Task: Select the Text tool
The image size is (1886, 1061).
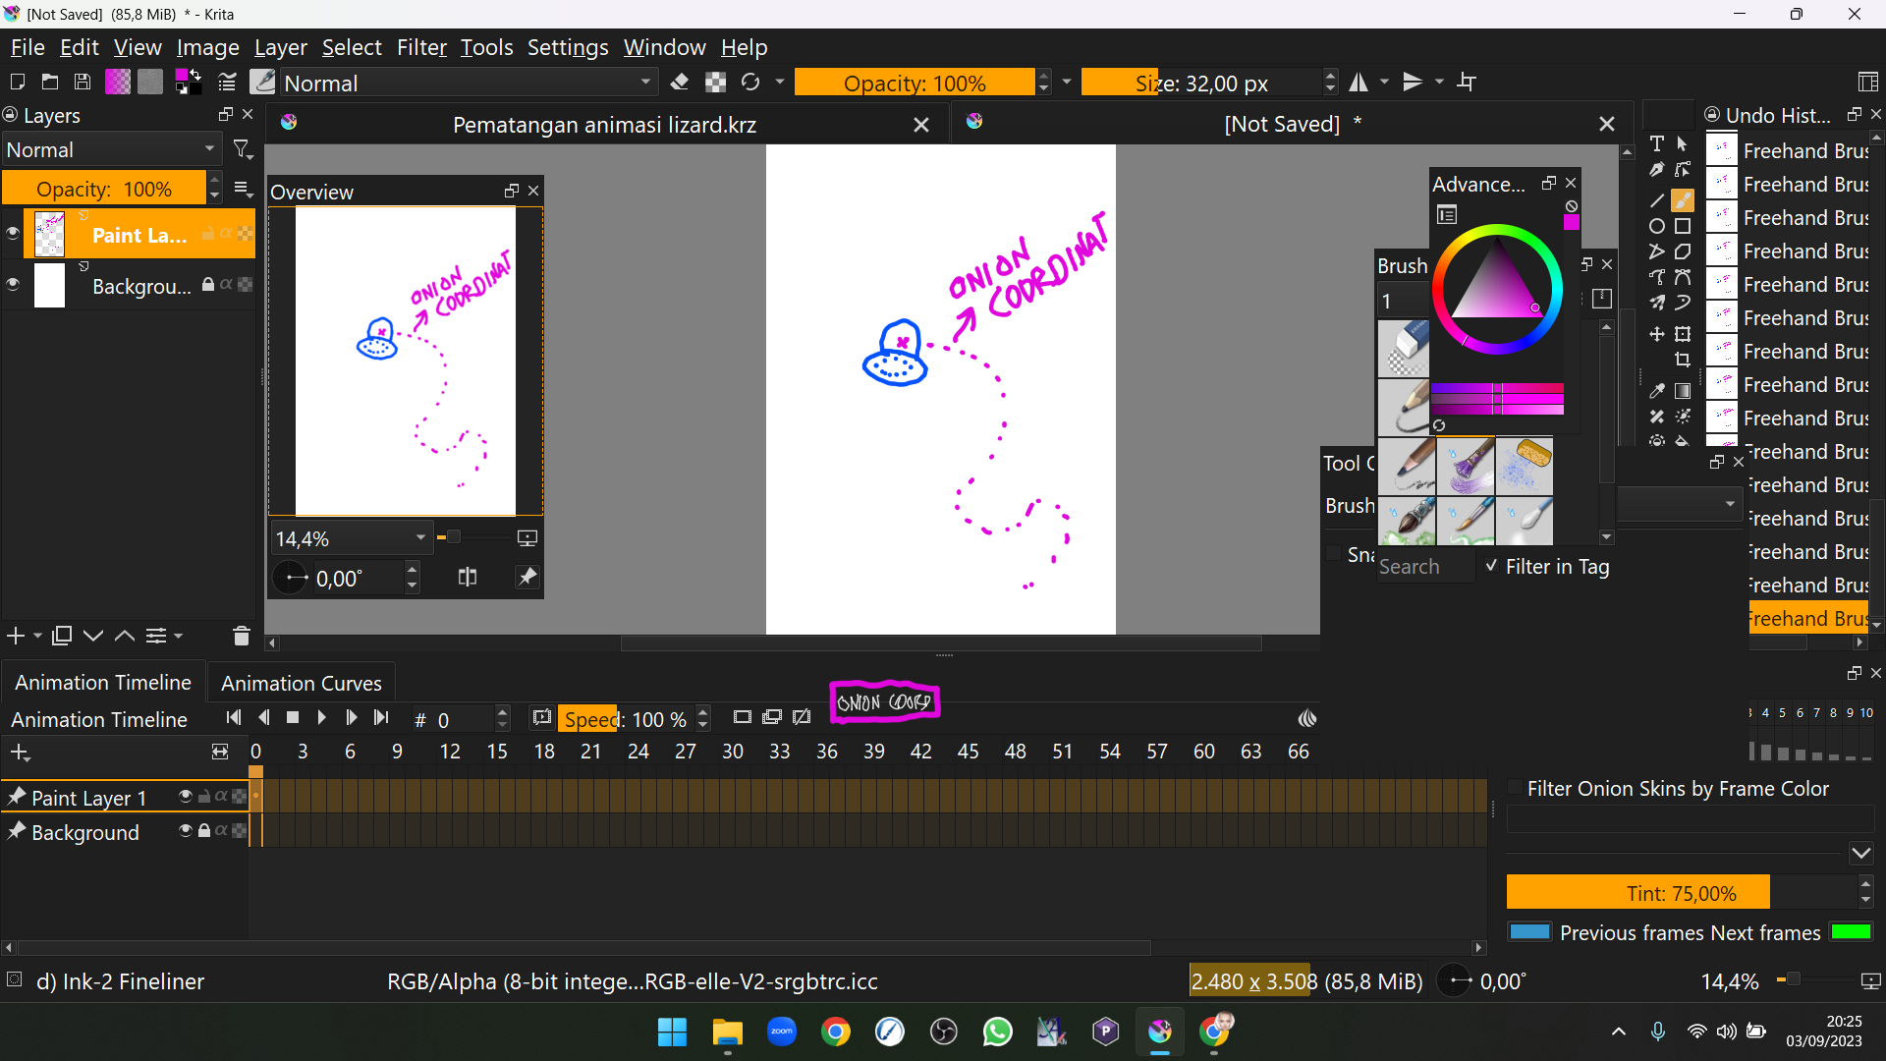Action: [x=1657, y=143]
